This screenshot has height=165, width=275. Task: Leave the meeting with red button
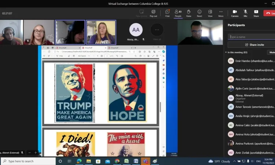click(x=269, y=13)
